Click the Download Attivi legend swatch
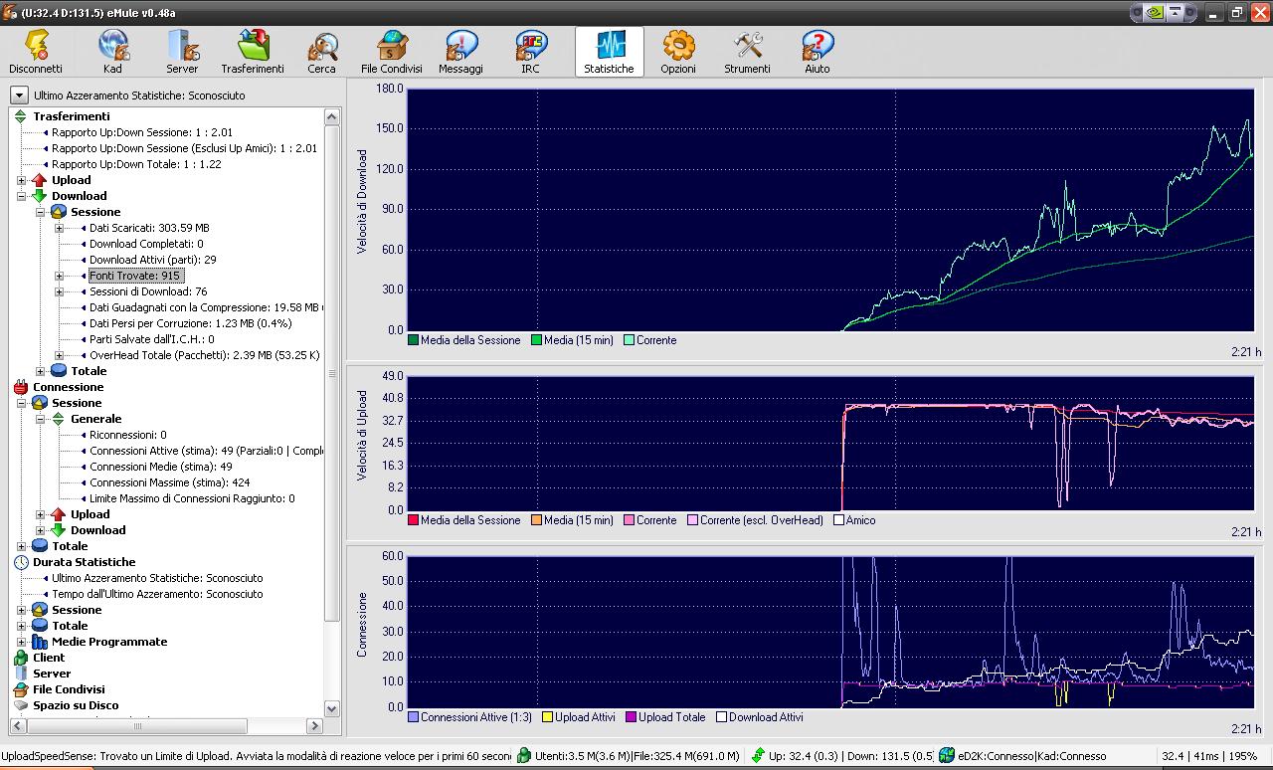 point(720,717)
